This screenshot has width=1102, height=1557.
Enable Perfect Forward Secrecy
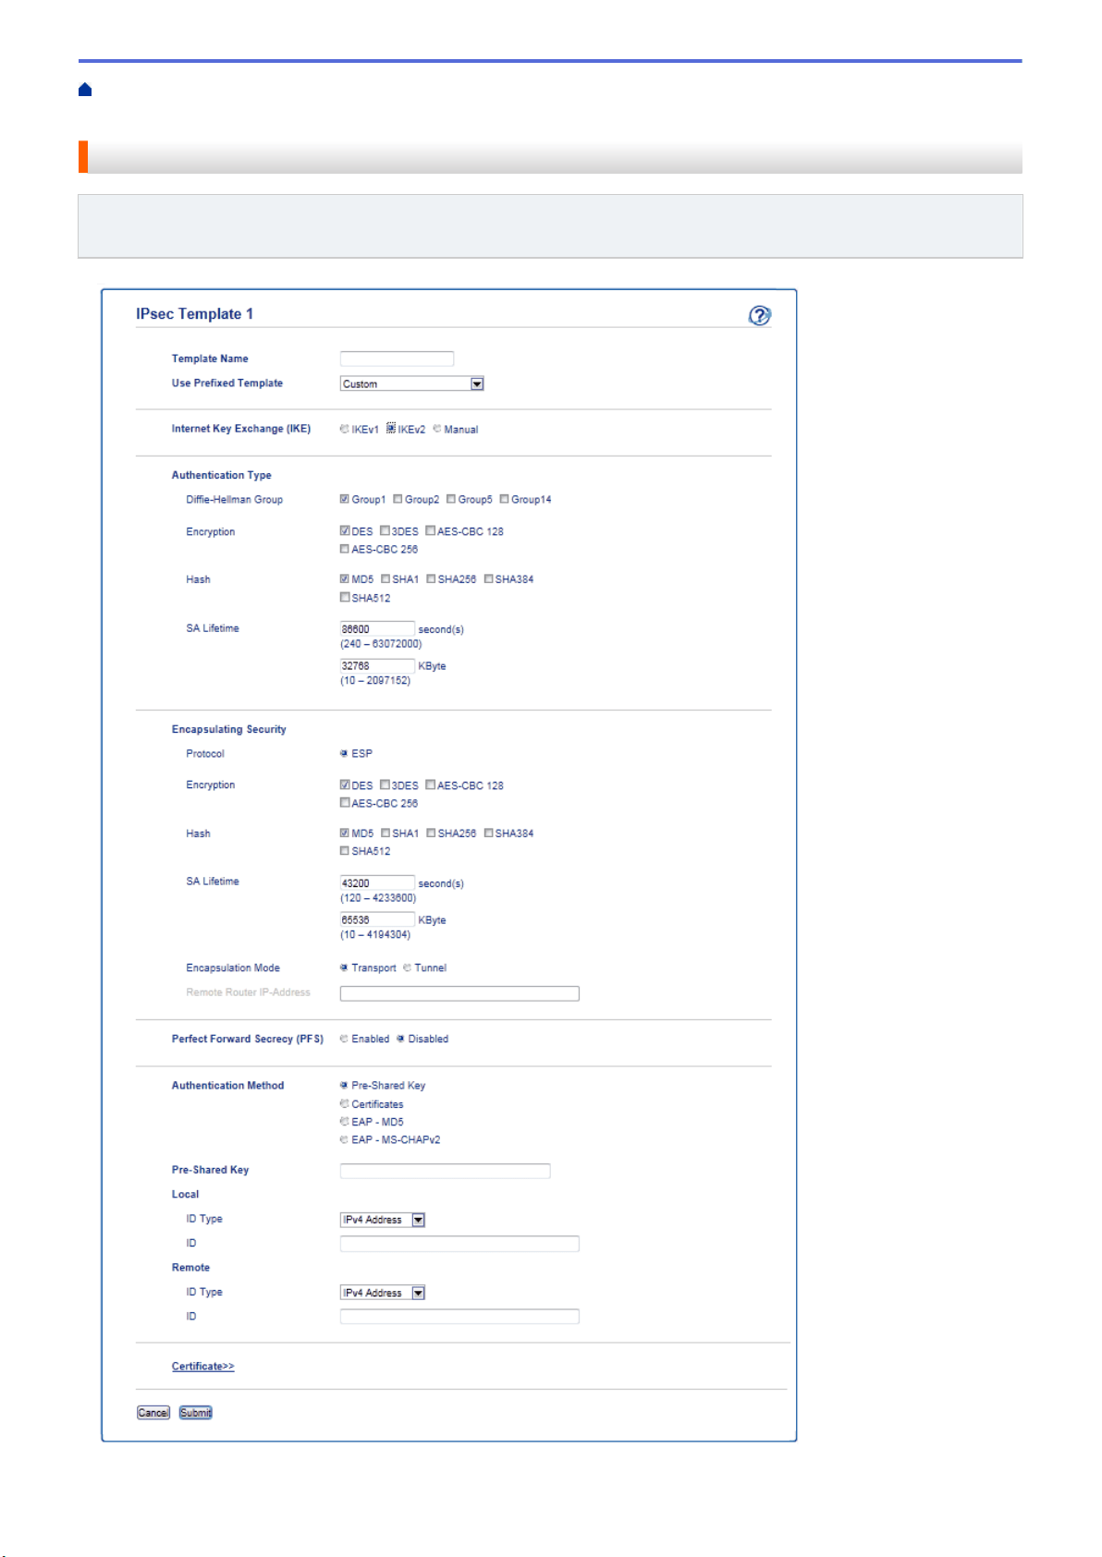point(344,1039)
